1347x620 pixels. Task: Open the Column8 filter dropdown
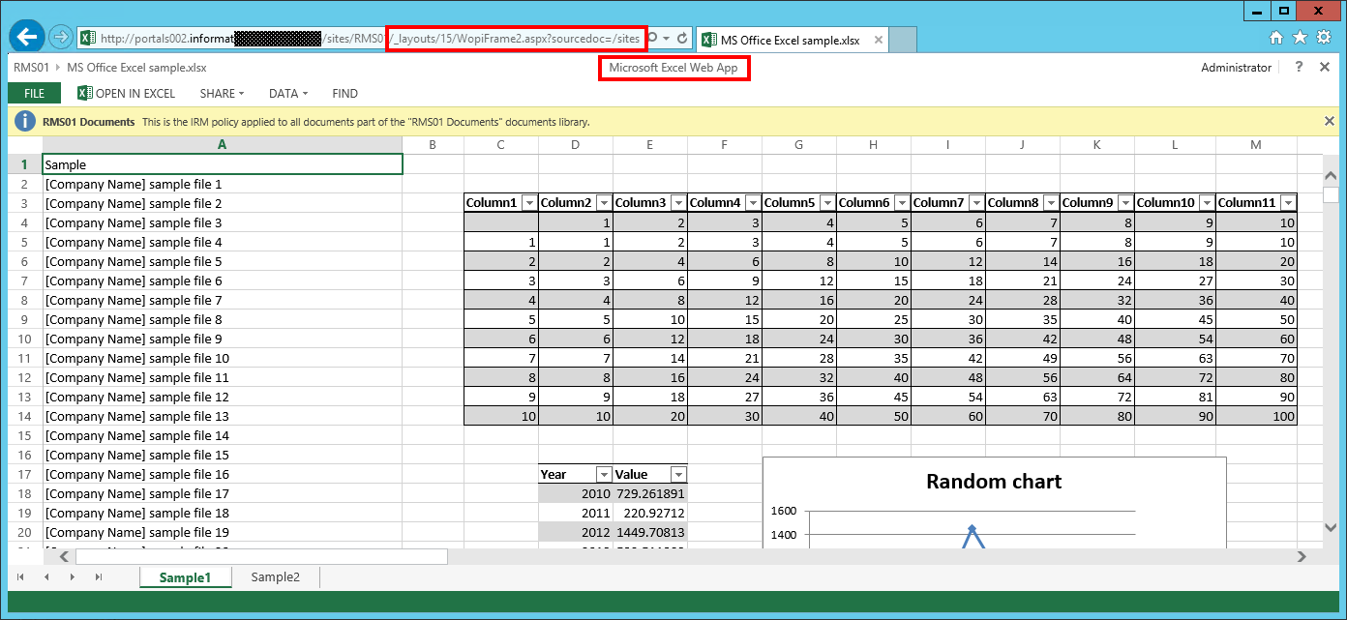1051,203
